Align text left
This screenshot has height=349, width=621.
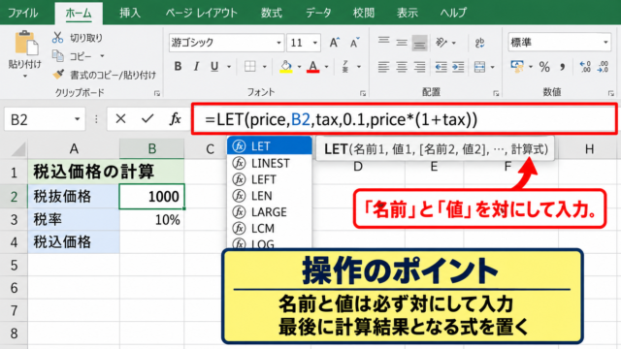click(383, 67)
